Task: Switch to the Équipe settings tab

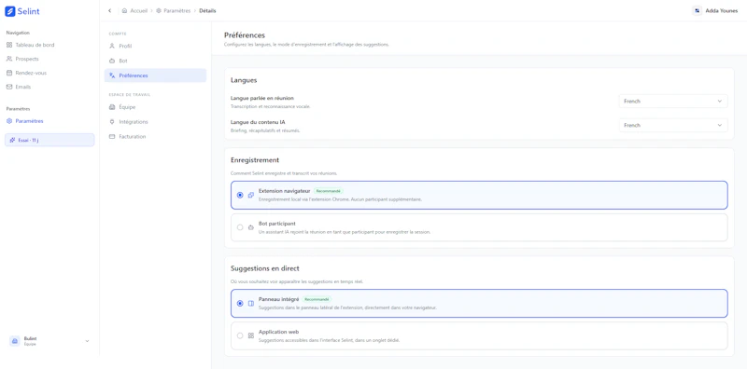Action: pyautogui.click(x=155, y=107)
